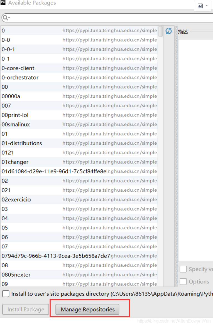Select the '01changer' package
Screen dimensions: 213x326
point(79,162)
